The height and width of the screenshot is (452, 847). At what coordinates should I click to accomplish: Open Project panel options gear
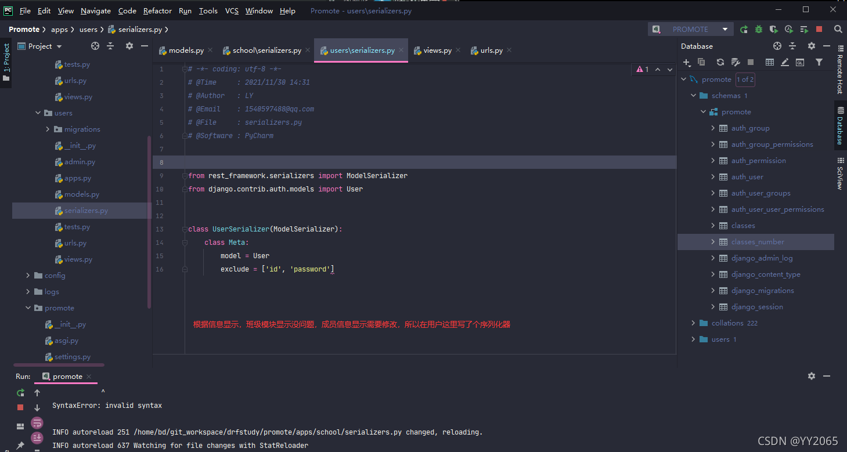click(x=129, y=46)
